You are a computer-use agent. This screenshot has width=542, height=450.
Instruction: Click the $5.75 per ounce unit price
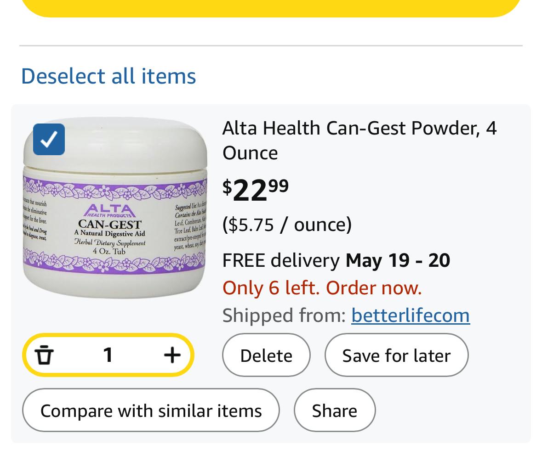(x=287, y=225)
